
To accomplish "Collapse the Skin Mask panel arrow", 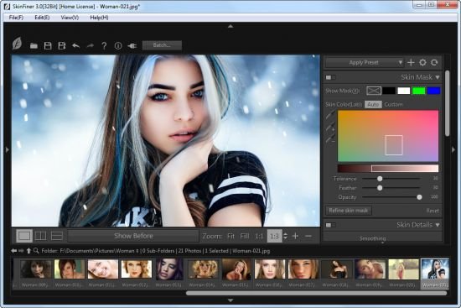I will pyautogui.click(x=438, y=77).
